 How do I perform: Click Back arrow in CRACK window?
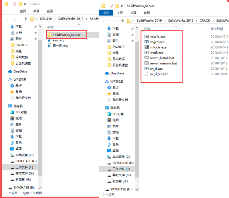pyautogui.click(x=7, y=19)
